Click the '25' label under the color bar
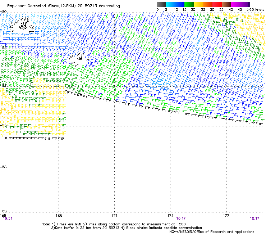Image resolution: width=266 pixels, height=234 pixels. point(203,10)
